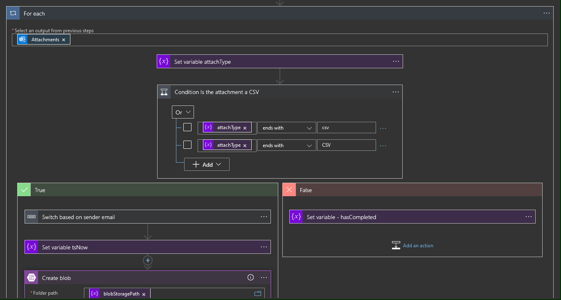
Task: Click Add an action in the False branch
Action: click(x=413, y=245)
